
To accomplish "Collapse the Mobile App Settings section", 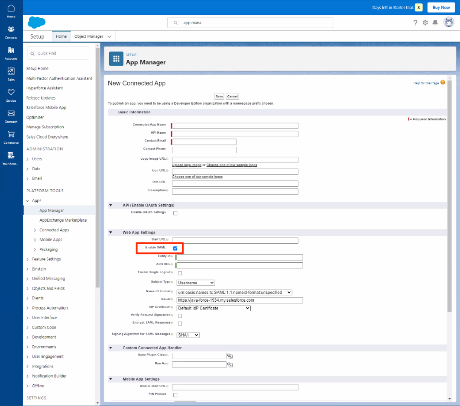I will tap(110, 379).
